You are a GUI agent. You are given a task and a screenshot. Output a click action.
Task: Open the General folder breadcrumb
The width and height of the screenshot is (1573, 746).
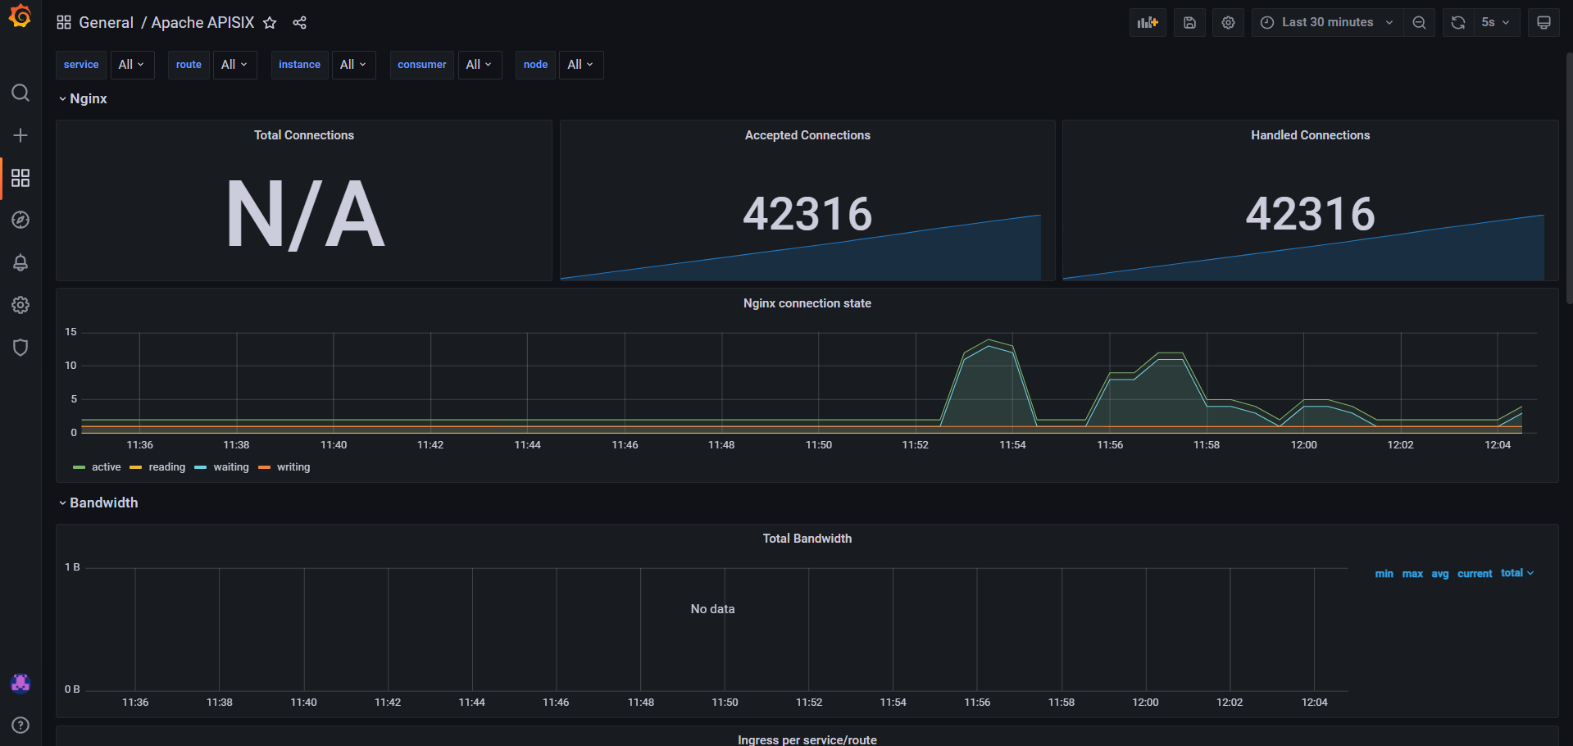click(x=106, y=23)
